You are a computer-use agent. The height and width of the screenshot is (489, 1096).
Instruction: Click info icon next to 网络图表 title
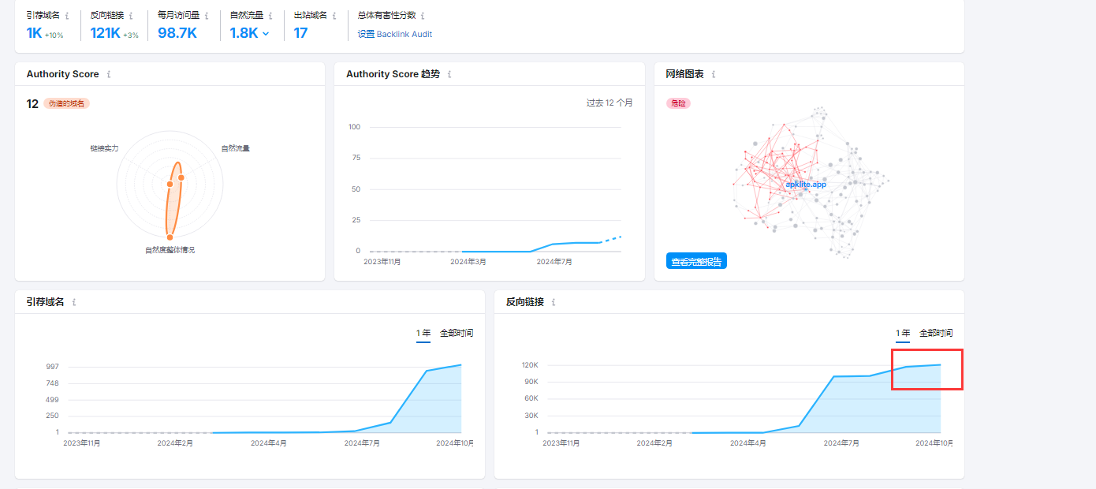(714, 75)
